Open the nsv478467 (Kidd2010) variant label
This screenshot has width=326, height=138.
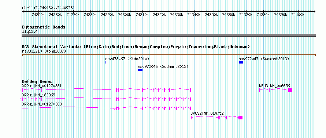pos(127,59)
